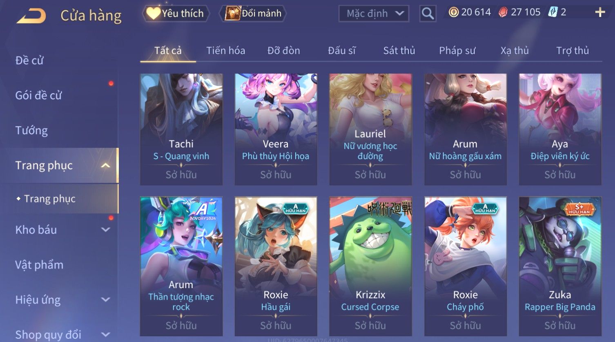This screenshot has height=342, width=615.
Task: Expand the Kho báu sidebar section
Action: (x=105, y=230)
